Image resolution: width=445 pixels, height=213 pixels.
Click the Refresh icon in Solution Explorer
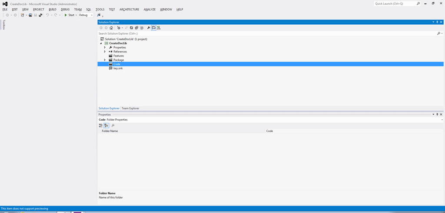(x=131, y=28)
